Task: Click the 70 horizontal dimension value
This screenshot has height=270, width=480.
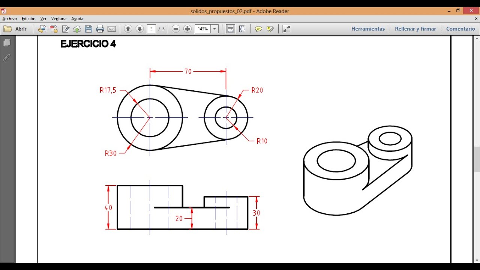Action: coord(188,71)
